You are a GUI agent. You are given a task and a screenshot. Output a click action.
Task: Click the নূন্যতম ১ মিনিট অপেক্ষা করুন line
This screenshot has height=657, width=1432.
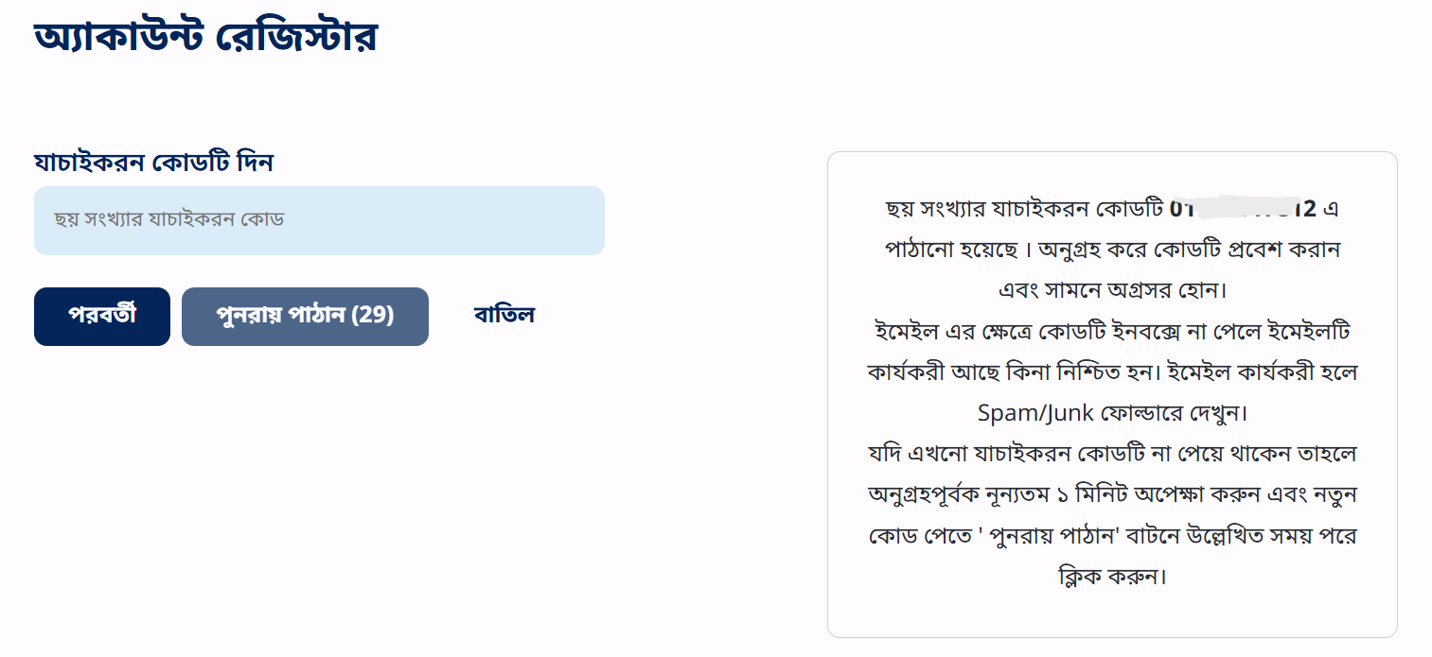point(1112,494)
